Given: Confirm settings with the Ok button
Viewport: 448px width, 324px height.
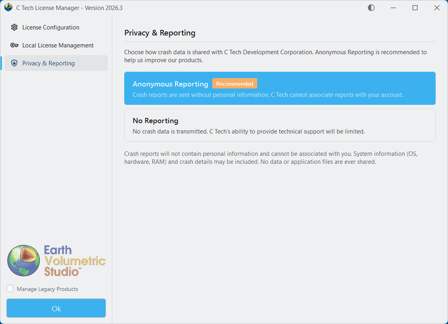Looking at the screenshot, I should 56,308.
